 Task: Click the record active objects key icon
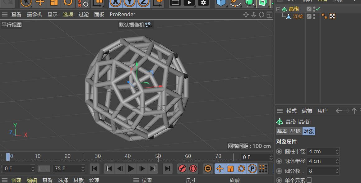182,169
